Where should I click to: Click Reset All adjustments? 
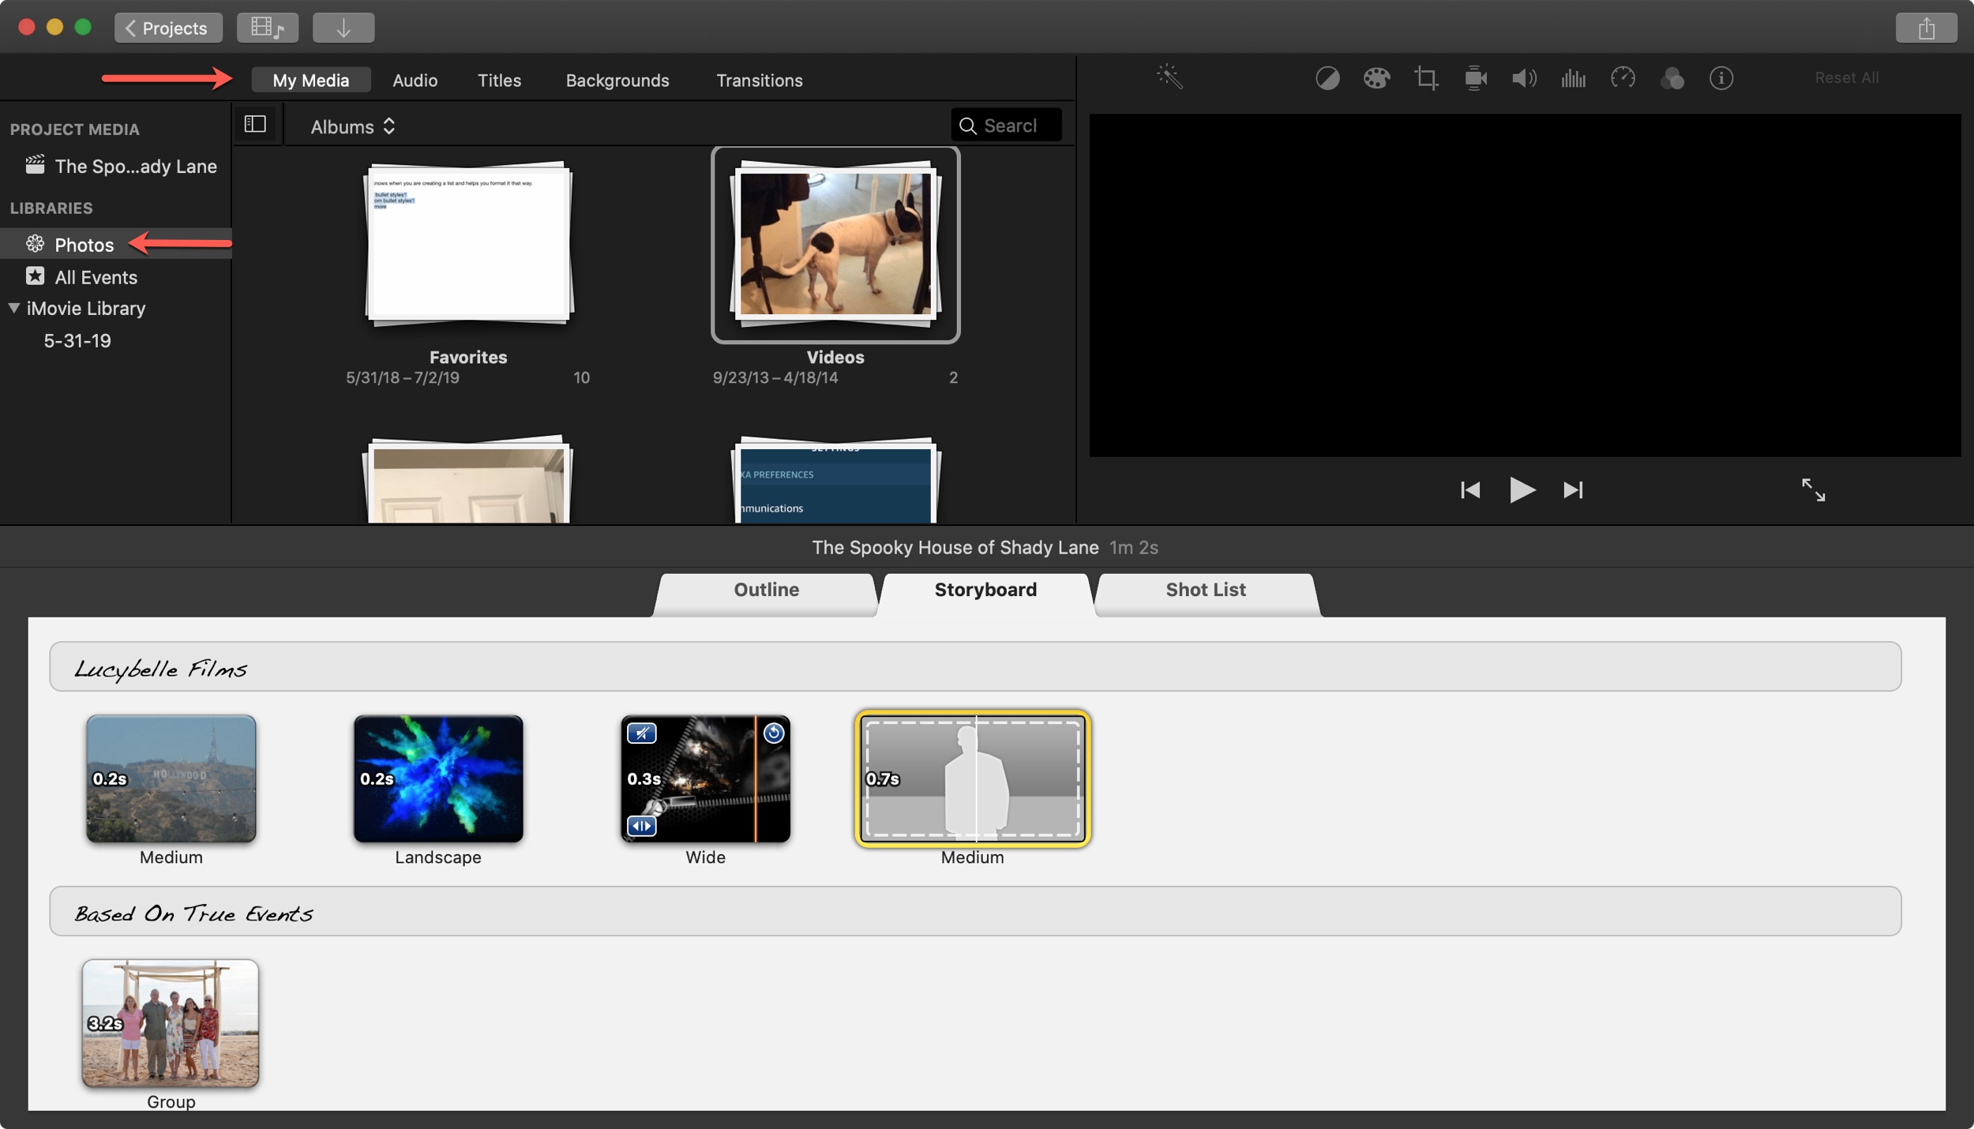tap(1846, 77)
